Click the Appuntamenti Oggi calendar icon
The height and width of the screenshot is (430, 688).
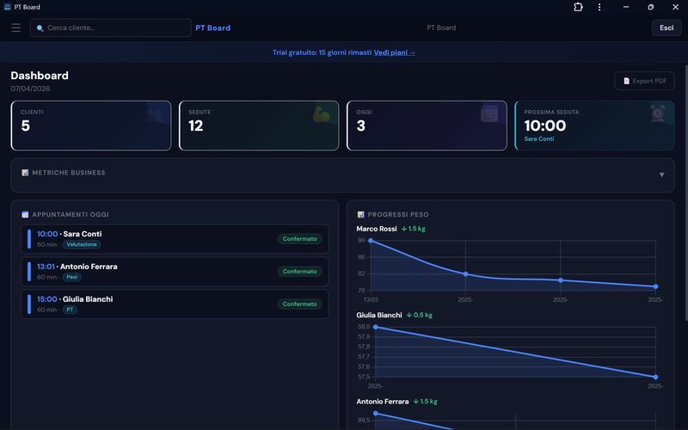pyautogui.click(x=25, y=214)
